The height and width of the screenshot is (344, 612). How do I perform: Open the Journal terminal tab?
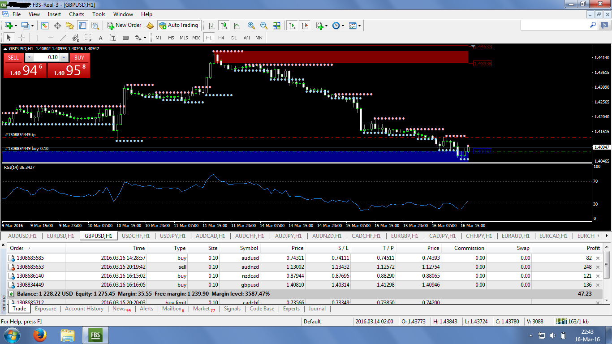click(317, 309)
